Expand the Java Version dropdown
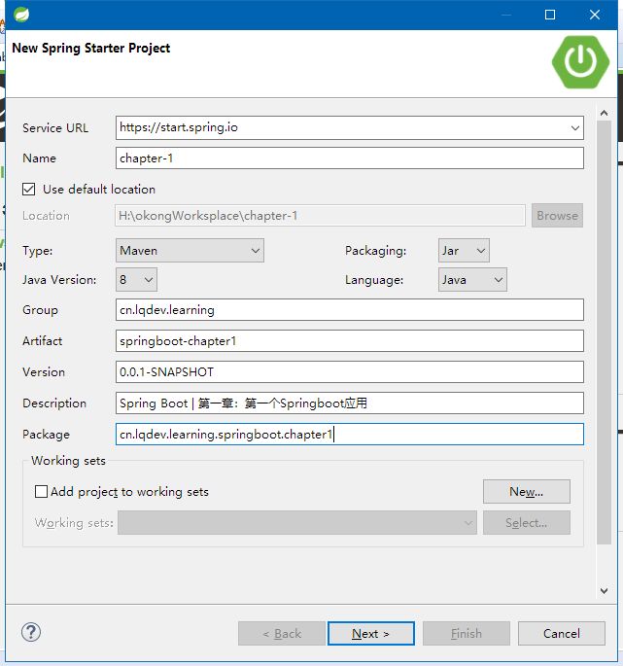Screen dimensions: 623x666 pyautogui.click(x=136, y=279)
